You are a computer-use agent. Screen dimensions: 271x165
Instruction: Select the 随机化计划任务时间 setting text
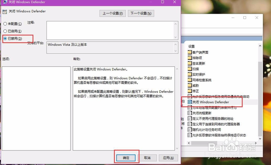pos(207,130)
